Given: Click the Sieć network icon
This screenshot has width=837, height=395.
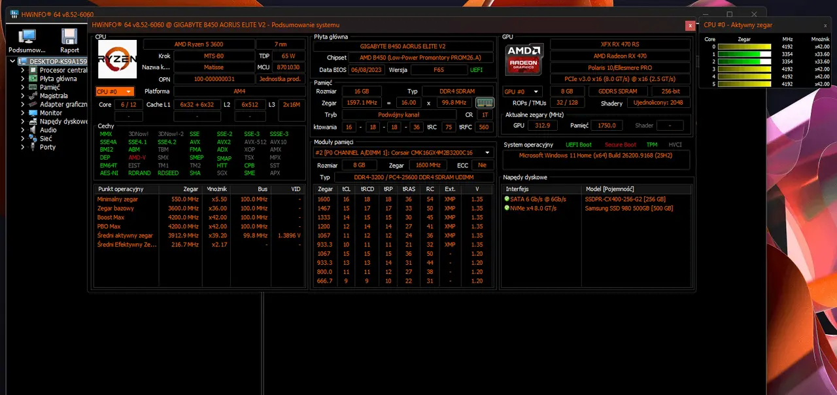Looking at the screenshot, I should (34, 138).
